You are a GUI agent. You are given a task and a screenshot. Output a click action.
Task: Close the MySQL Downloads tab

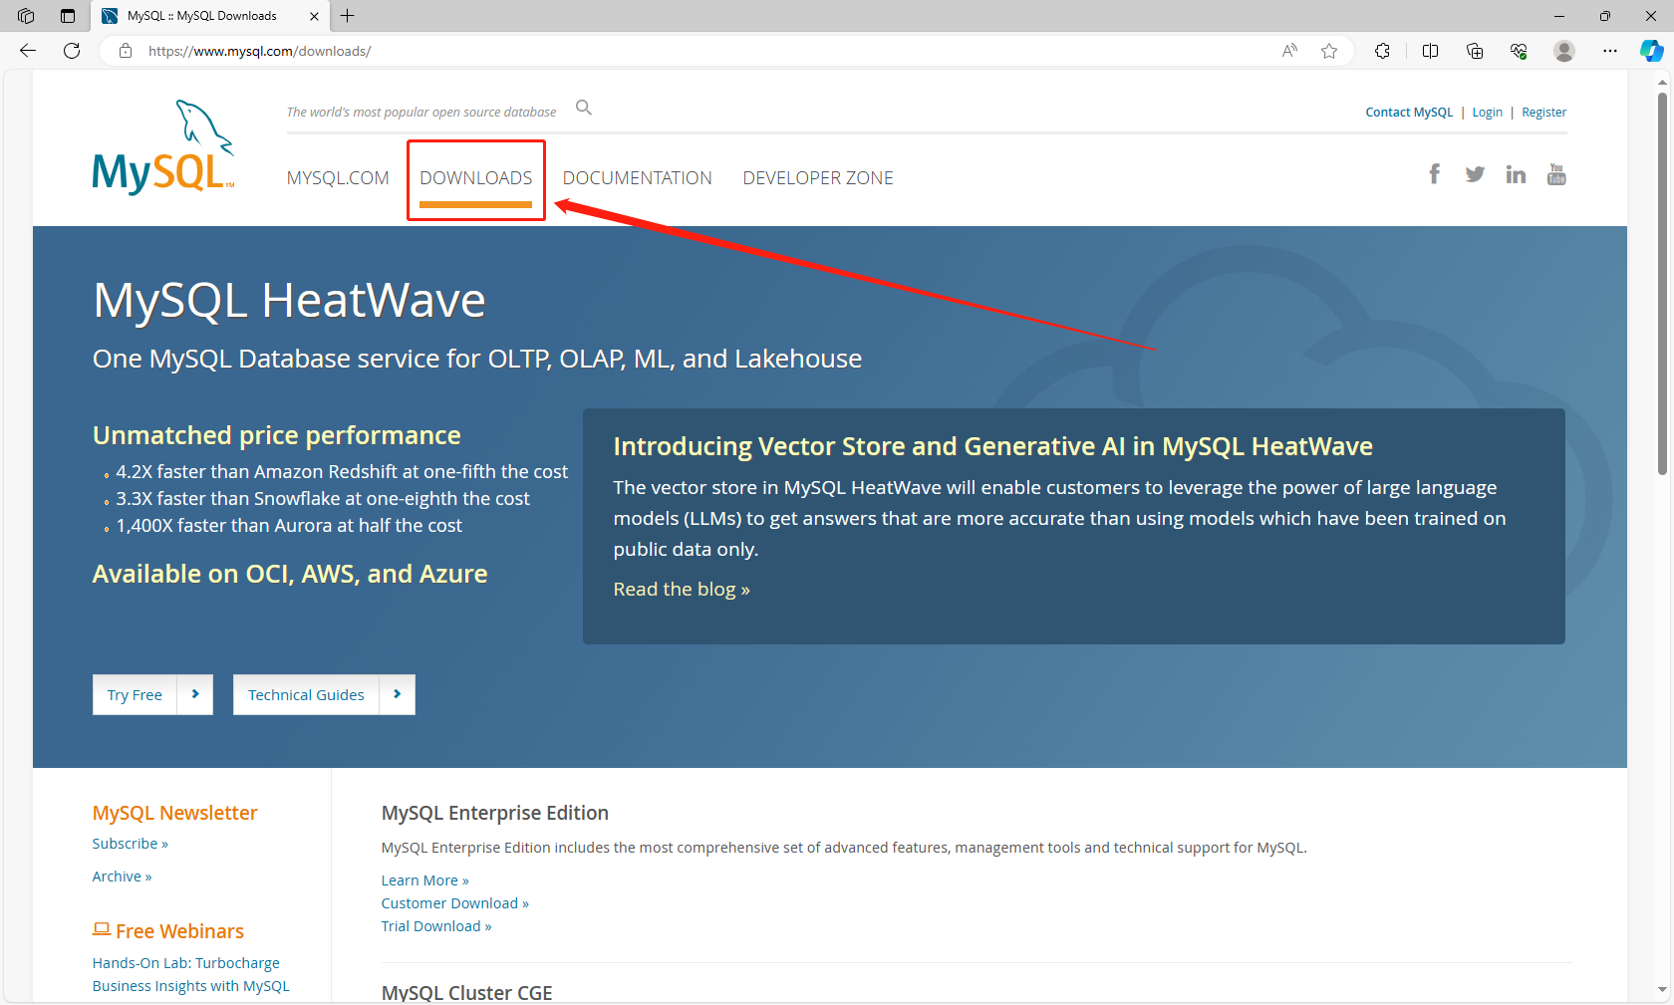[314, 16]
